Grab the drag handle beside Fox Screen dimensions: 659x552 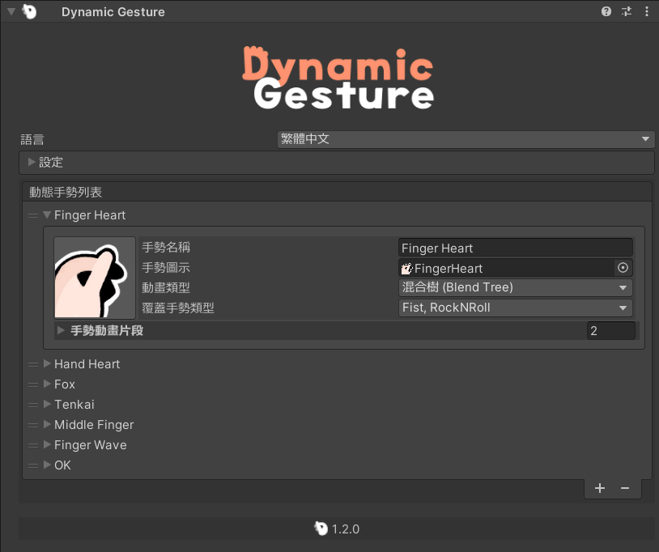tap(33, 384)
